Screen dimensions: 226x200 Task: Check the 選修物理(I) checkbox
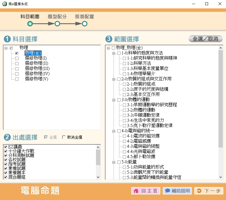[17, 58]
